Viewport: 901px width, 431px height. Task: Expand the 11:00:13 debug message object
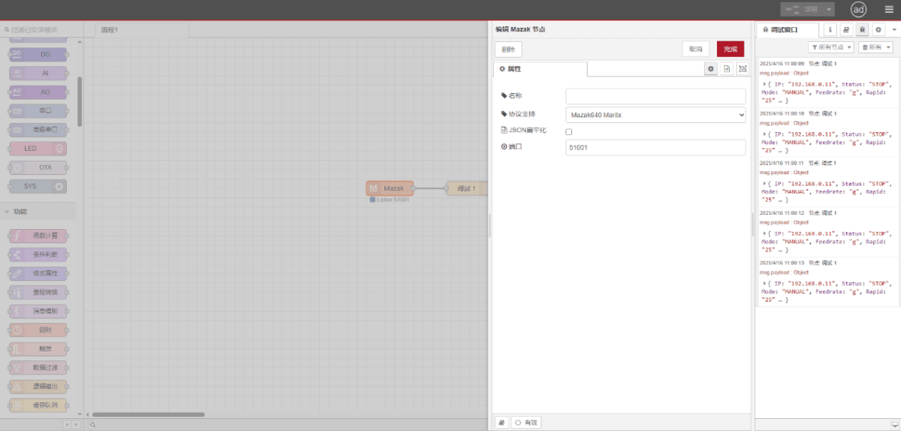[765, 284]
